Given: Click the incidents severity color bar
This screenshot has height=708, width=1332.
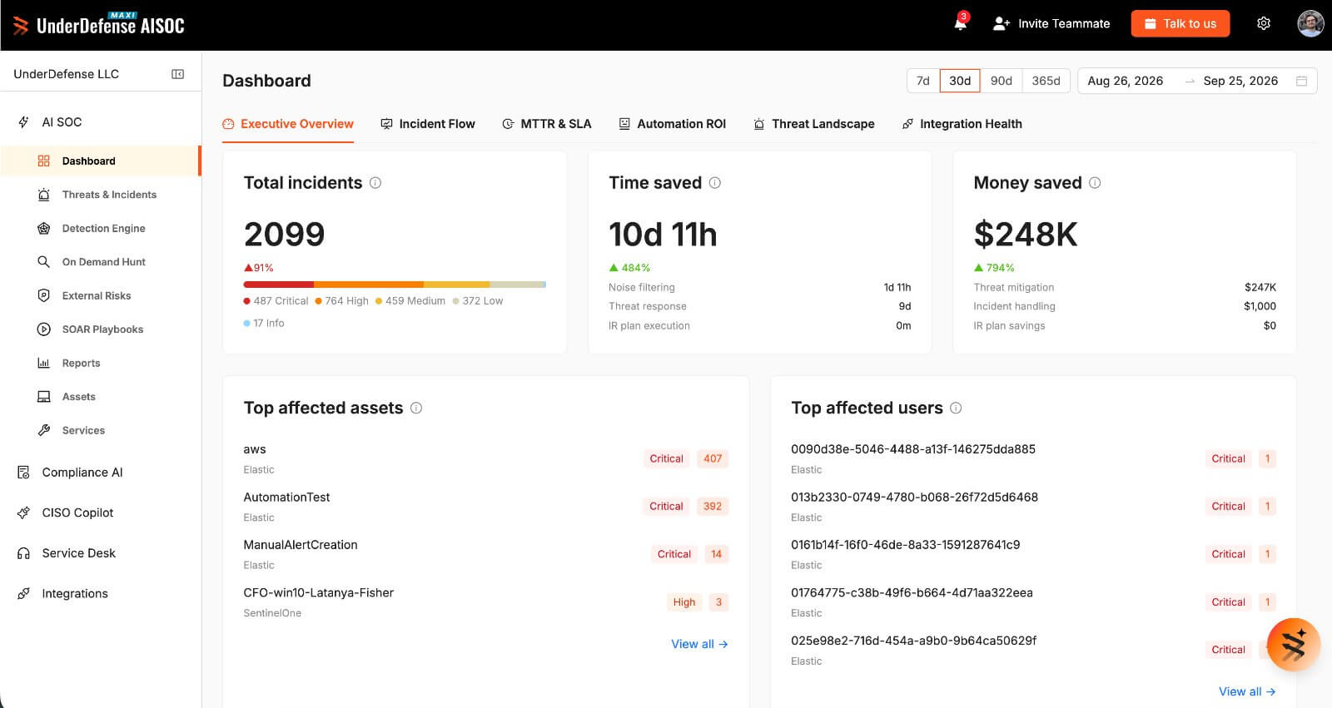Looking at the screenshot, I should [x=395, y=285].
